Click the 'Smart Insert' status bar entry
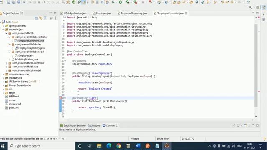The width and height of the screenshot is (267, 150). 163,139
